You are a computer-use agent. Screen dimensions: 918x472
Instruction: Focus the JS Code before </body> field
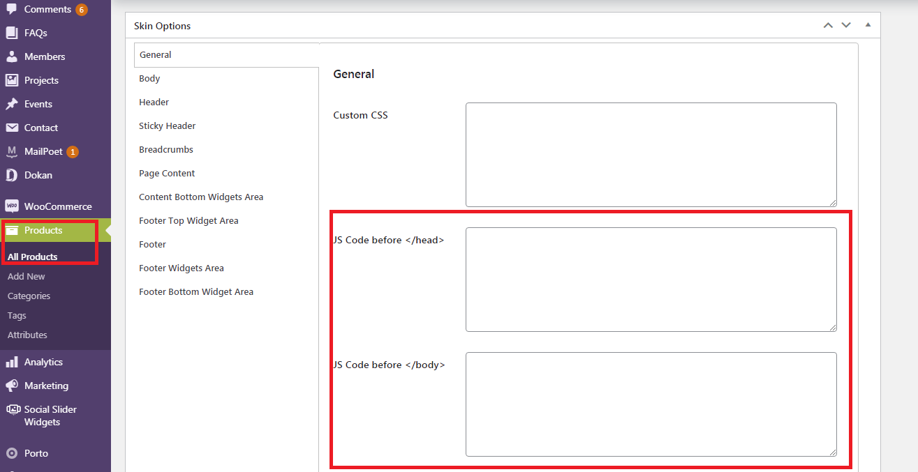tap(651, 404)
